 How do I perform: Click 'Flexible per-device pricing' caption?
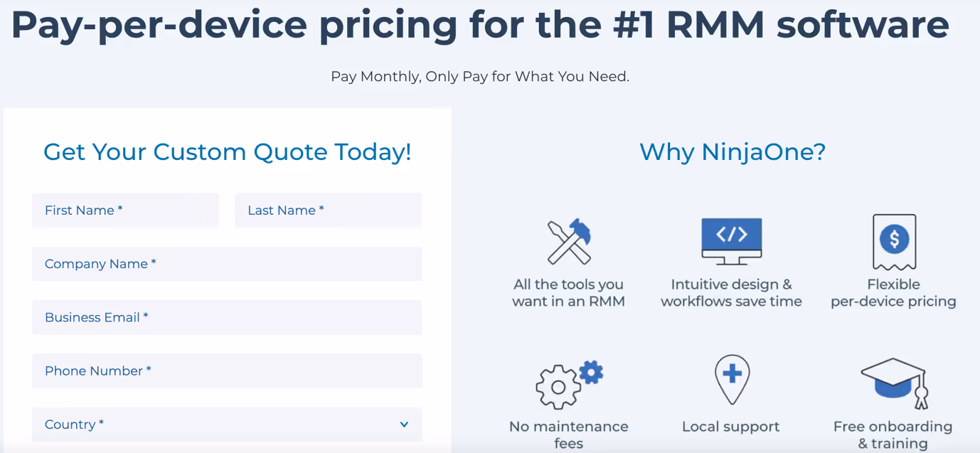(894, 293)
